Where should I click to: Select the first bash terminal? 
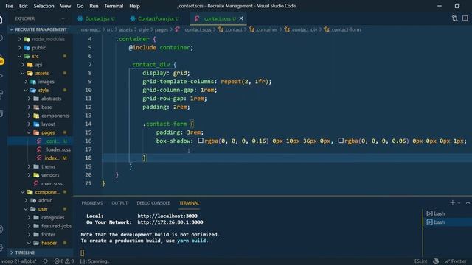click(x=448, y=213)
